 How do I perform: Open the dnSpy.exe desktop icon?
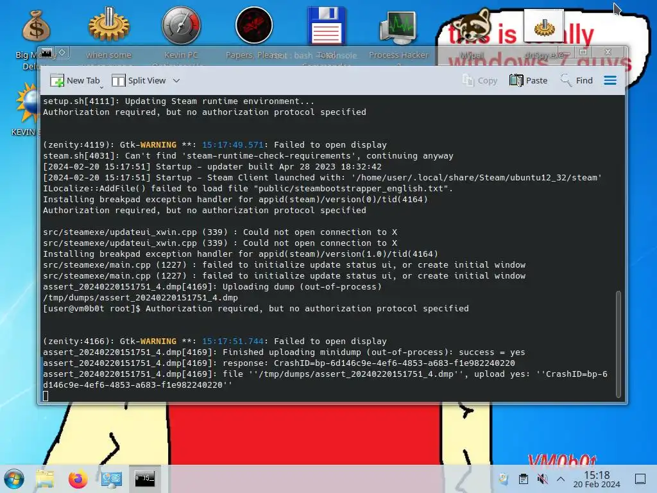tap(544, 27)
